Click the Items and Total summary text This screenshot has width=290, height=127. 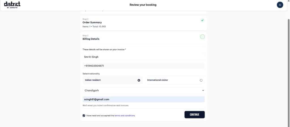pyautogui.click(x=94, y=26)
